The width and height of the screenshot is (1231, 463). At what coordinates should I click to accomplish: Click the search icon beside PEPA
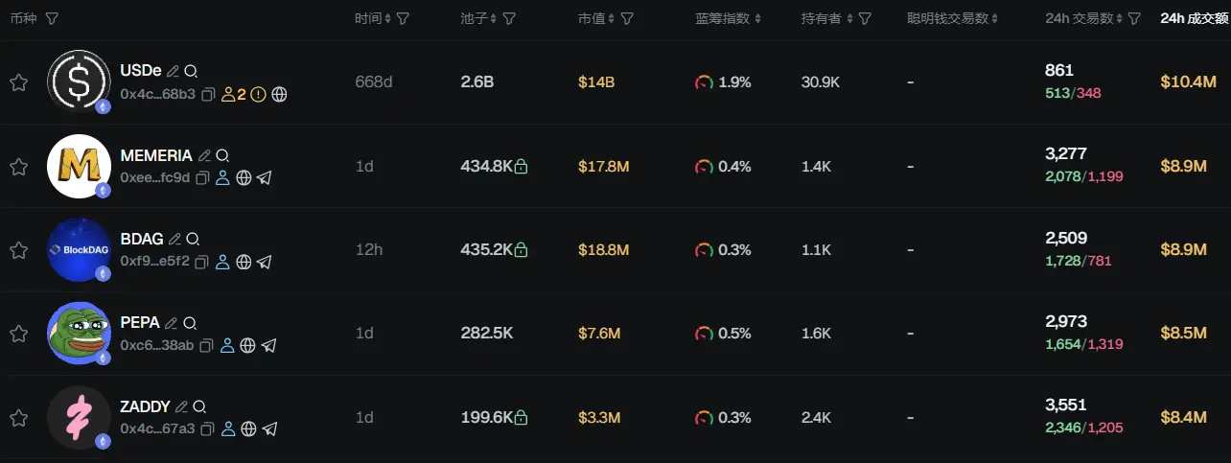(190, 323)
